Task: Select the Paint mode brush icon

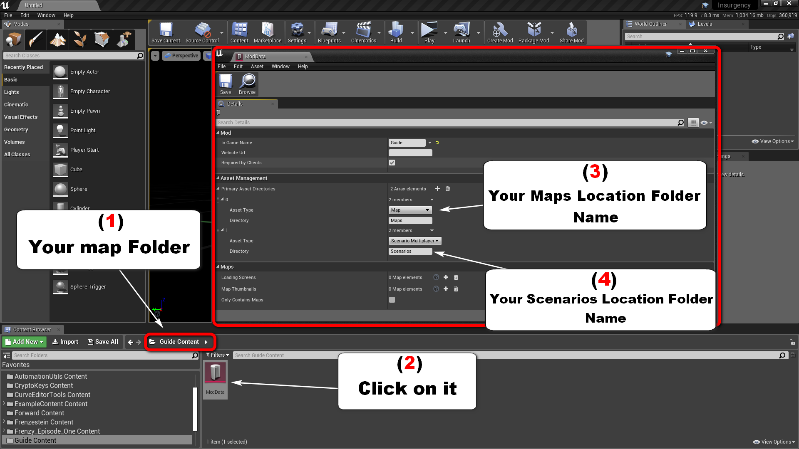Action: click(x=35, y=40)
